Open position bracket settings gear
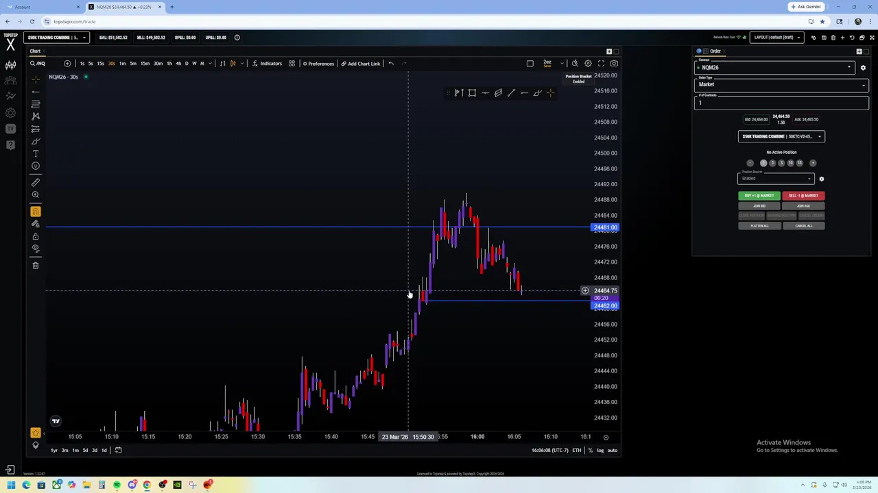Image resolution: width=878 pixels, height=493 pixels. coord(821,179)
